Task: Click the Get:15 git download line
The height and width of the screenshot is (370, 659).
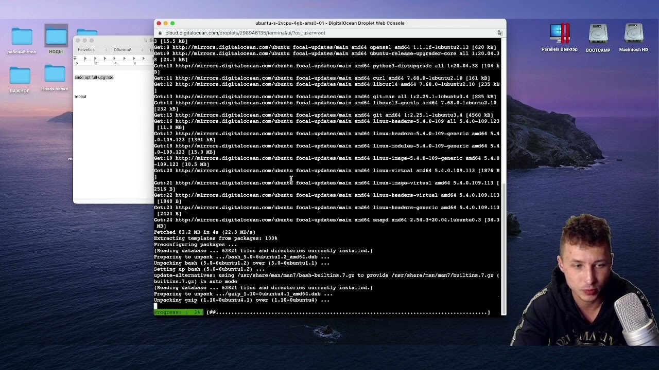Action: [323, 115]
